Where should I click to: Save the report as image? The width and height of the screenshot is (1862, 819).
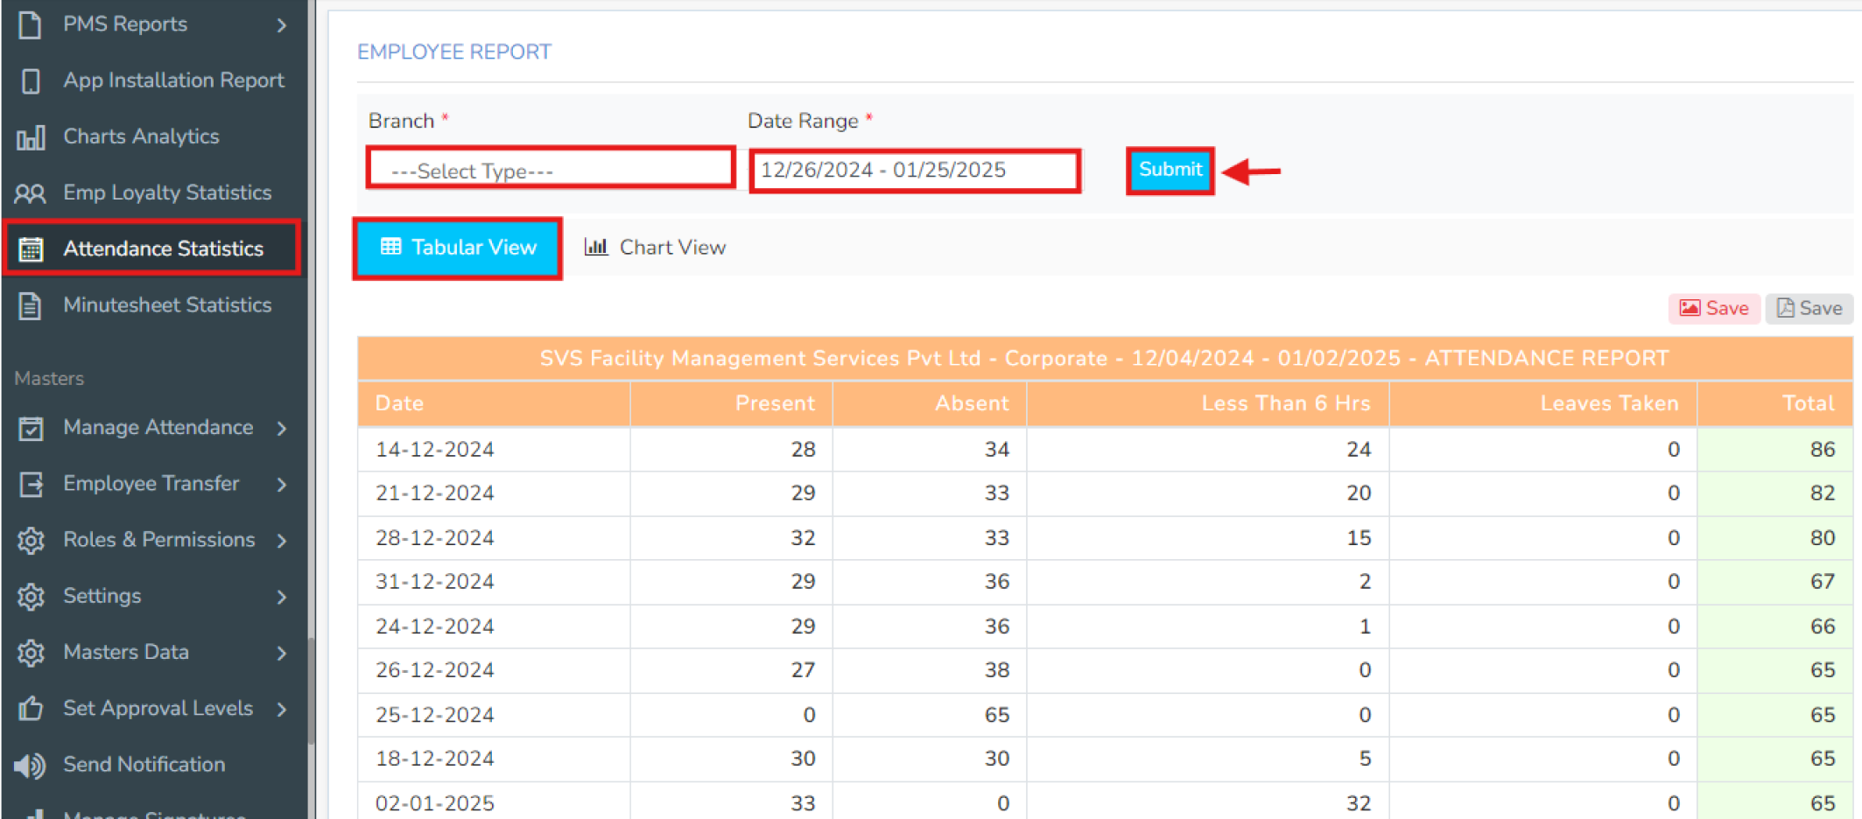coord(1714,308)
